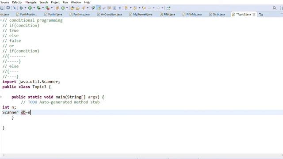Click the Coverage run icon
This screenshot has height=159, width=283.
(38, 8)
